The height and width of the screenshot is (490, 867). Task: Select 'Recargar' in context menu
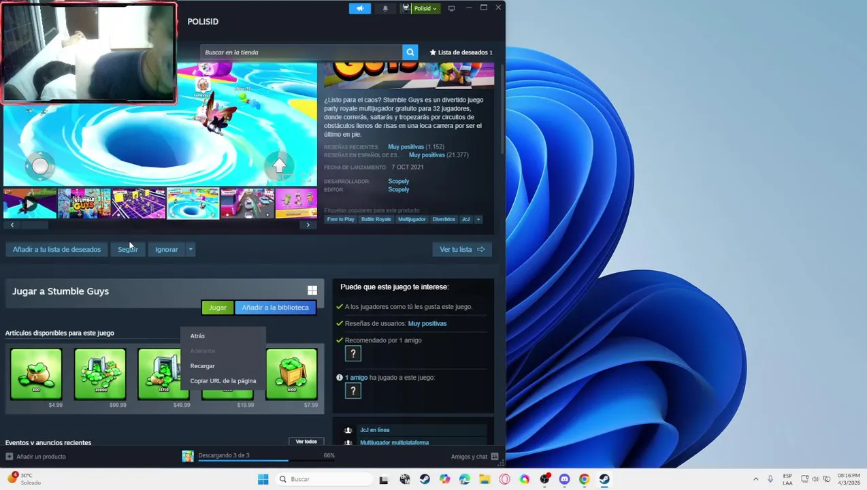coord(202,366)
